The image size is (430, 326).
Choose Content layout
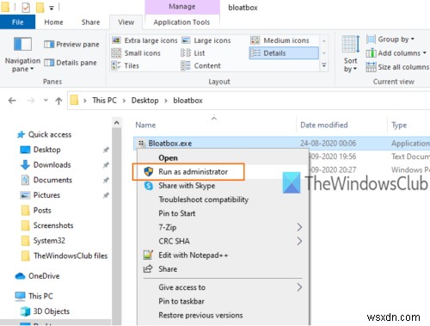click(x=200, y=65)
